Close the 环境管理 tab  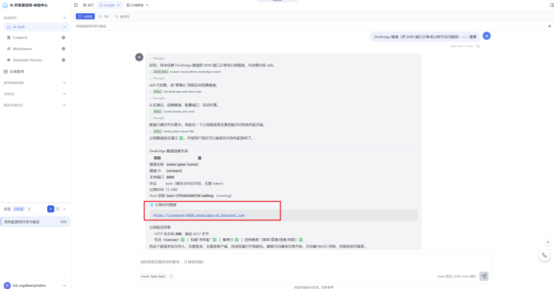pos(147,5)
